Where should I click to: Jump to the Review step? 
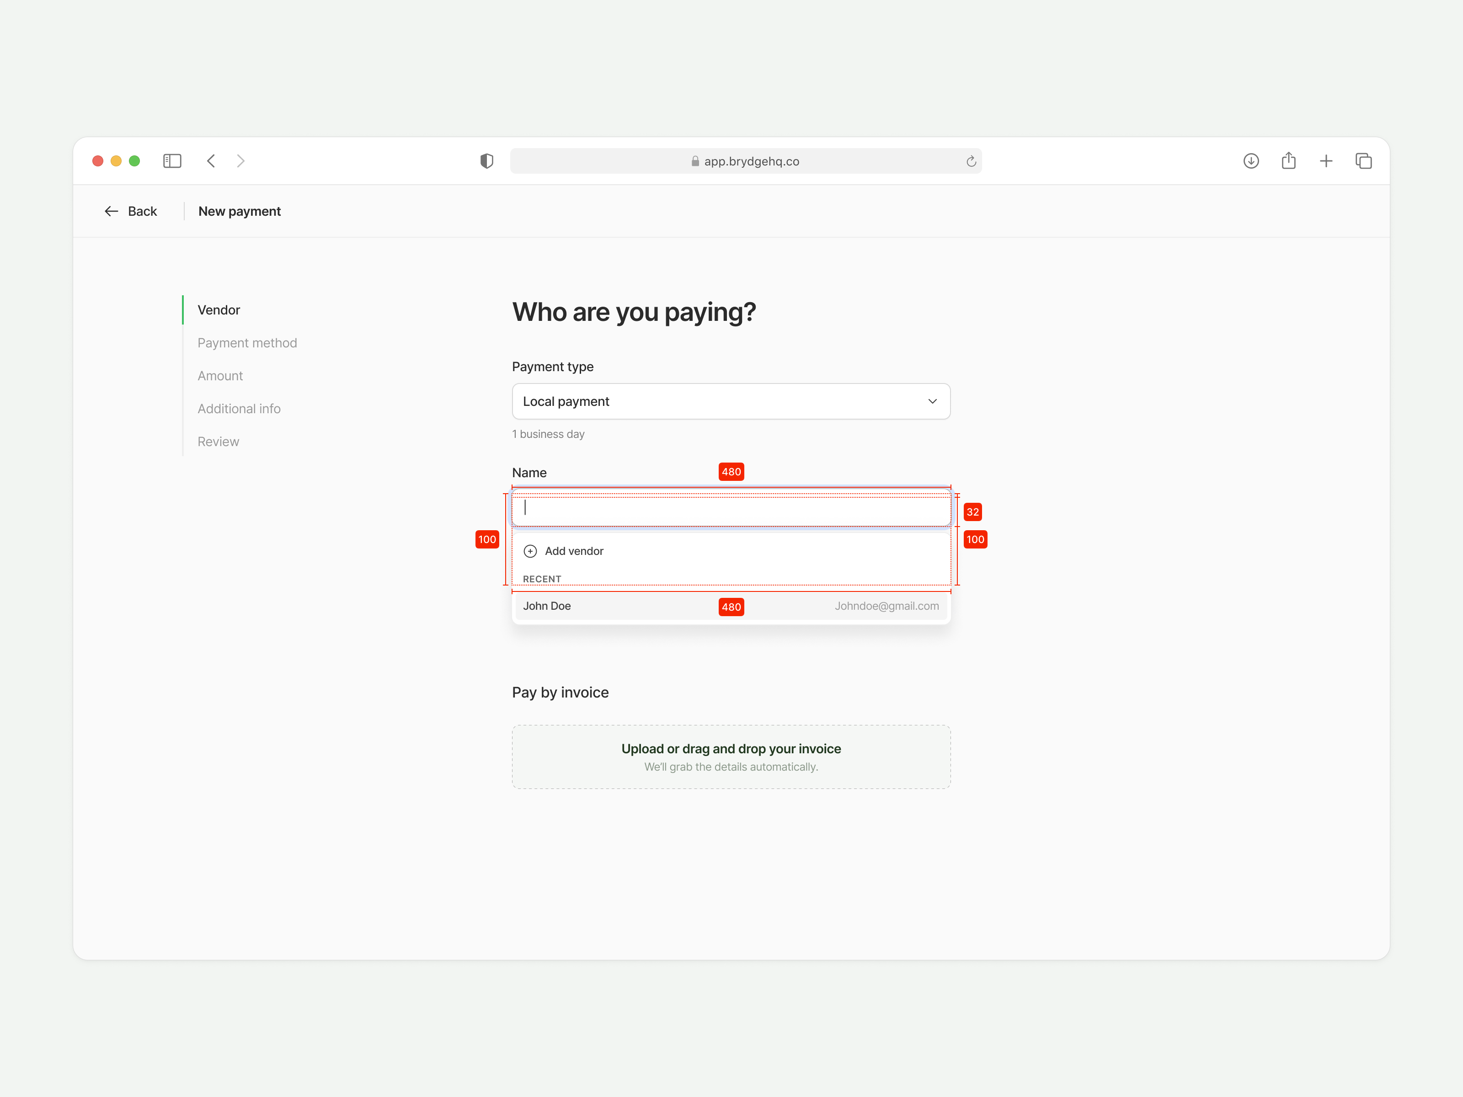pos(218,442)
